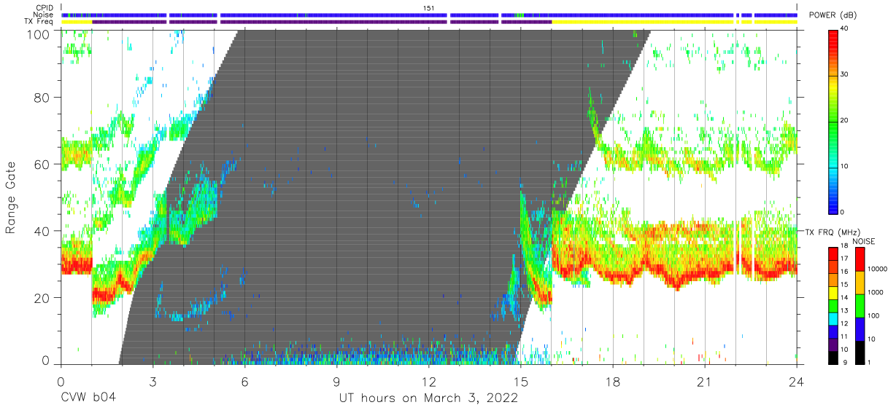Screen dimensions: 896x413
Task: Click the 'Noise' row label at top left
Action: click(44, 15)
